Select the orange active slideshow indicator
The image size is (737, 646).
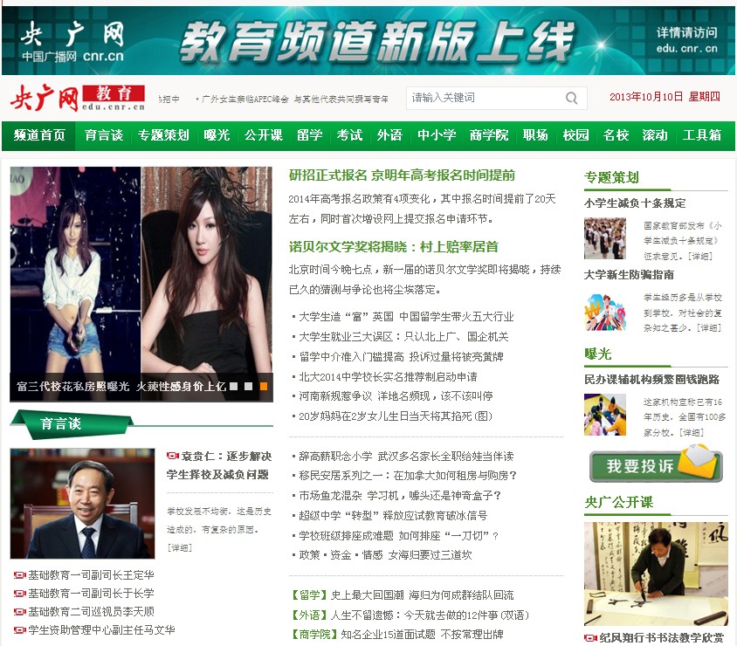(264, 386)
